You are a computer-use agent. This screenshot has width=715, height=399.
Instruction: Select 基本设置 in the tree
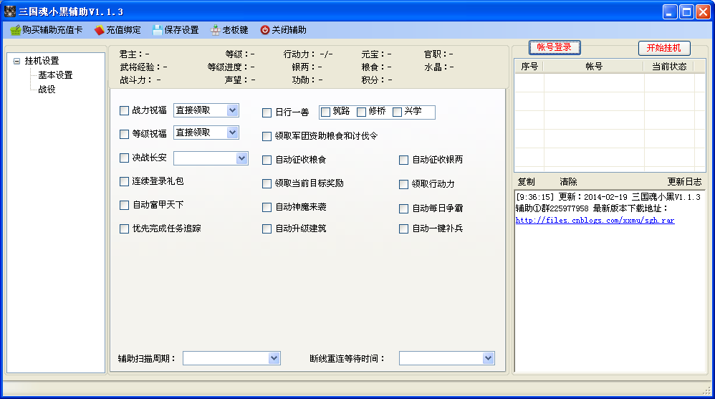point(55,75)
